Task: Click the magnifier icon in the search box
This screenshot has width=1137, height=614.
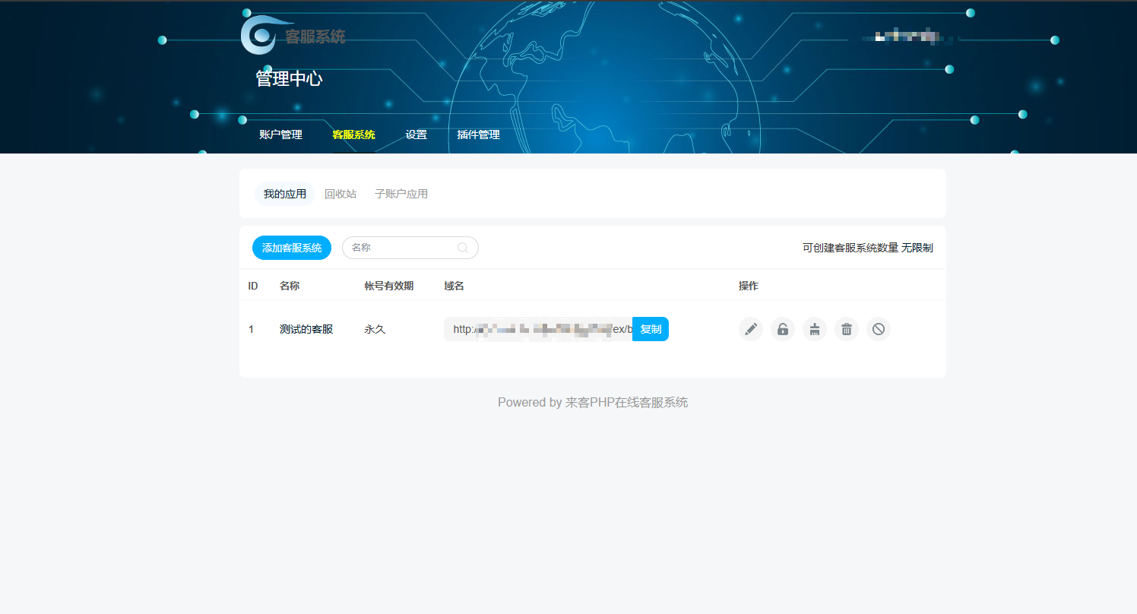Action: click(x=462, y=248)
